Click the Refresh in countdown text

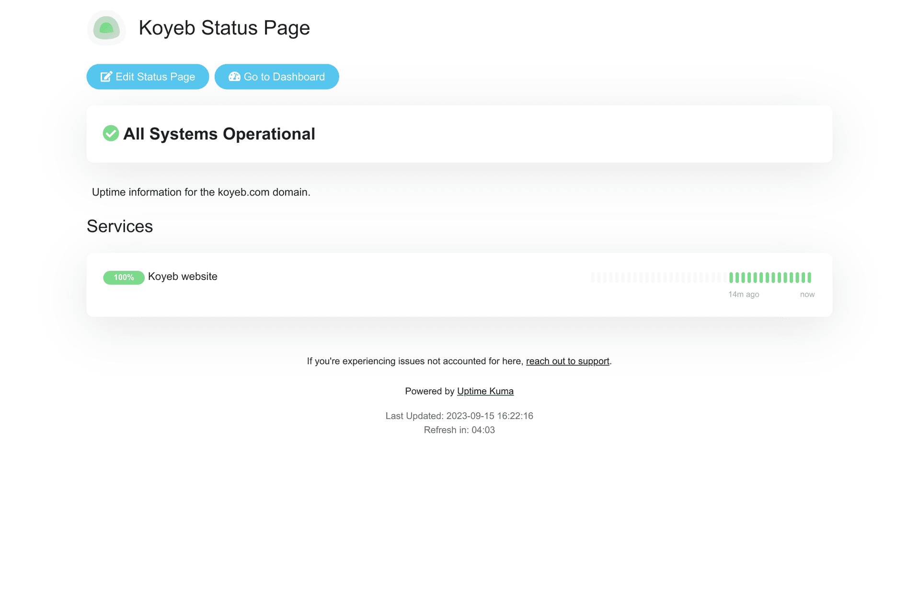pos(459,430)
